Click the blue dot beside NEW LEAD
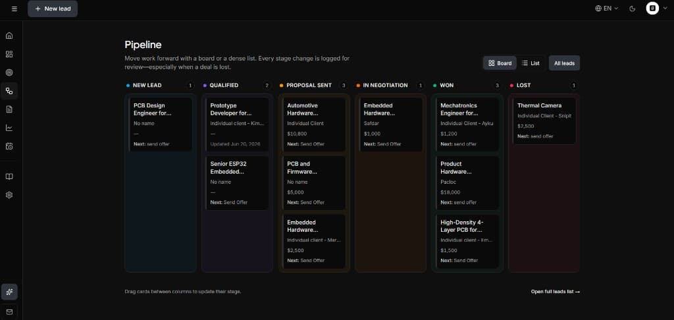 coord(128,86)
